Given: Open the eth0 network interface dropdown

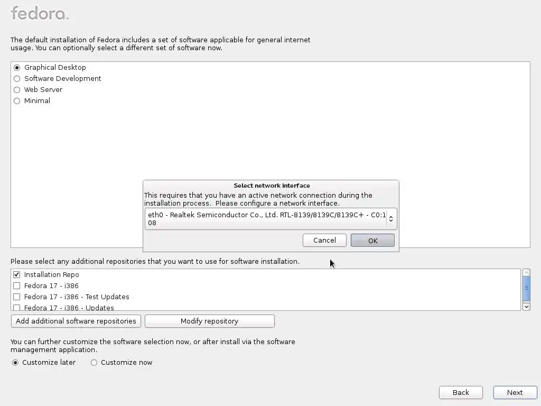Looking at the screenshot, I should 271,219.
